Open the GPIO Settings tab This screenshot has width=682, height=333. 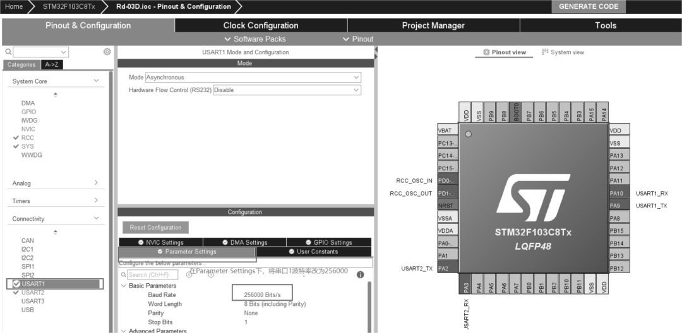(x=329, y=242)
